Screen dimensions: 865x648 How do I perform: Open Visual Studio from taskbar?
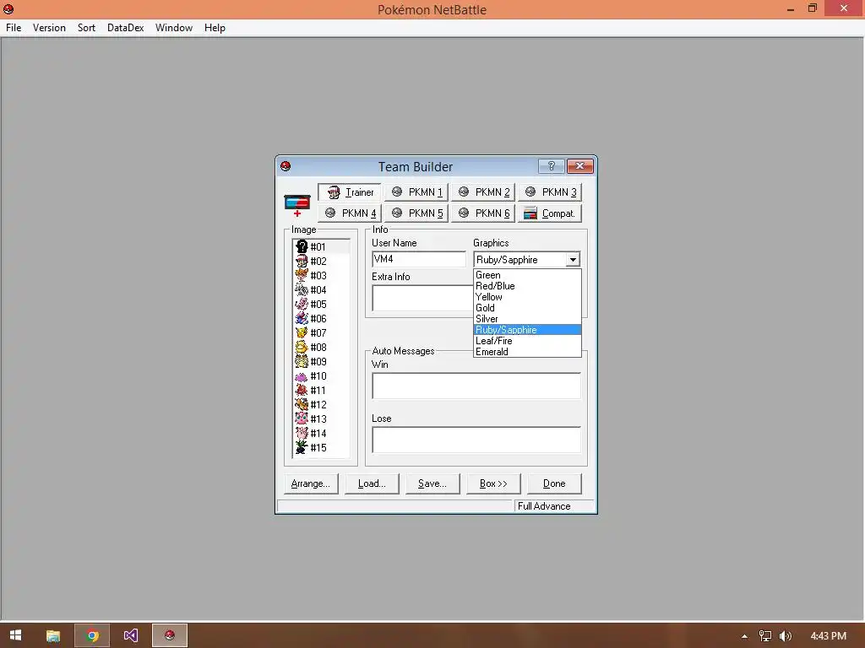click(131, 635)
